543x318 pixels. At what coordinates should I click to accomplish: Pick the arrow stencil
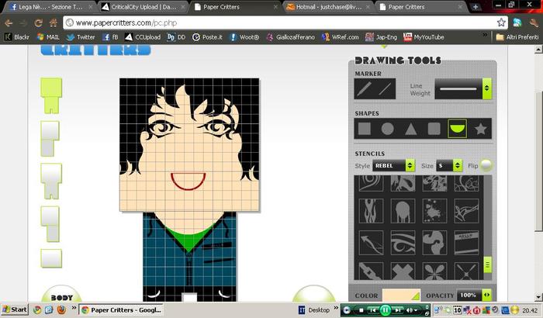(371, 243)
